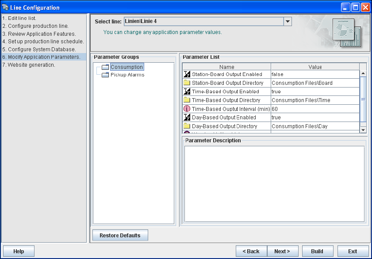372x259 pixels.
Task: Minimize the Line Configuration window
Action: [345, 8]
